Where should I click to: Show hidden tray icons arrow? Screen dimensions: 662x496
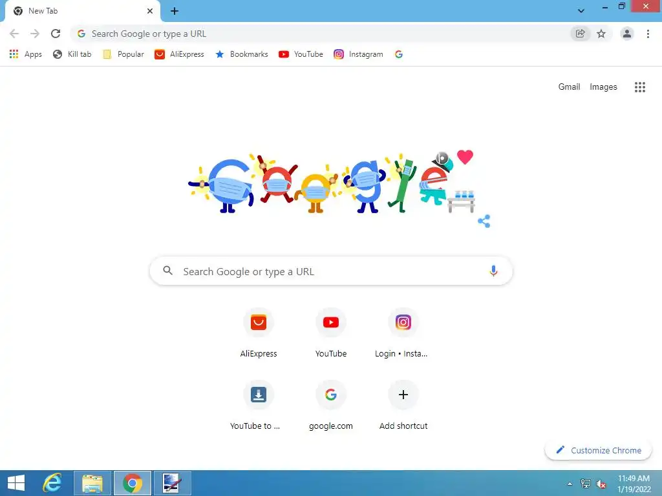tap(570, 484)
